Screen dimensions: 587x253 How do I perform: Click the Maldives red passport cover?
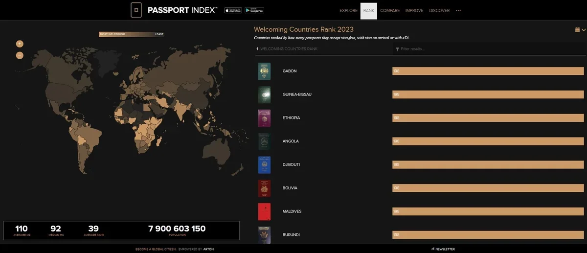(x=264, y=211)
